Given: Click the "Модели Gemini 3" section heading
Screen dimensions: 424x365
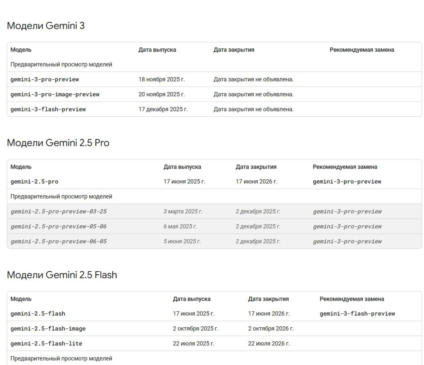Looking at the screenshot, I should [x=46, y=25].
